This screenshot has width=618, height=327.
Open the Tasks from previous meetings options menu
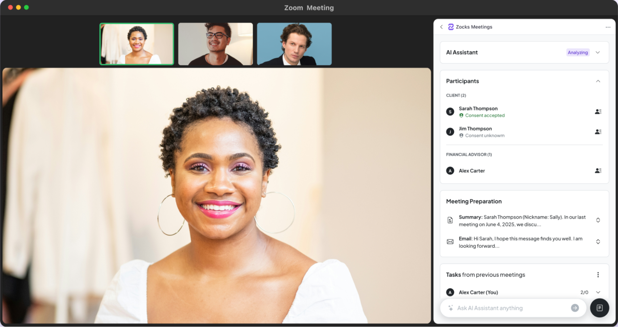pos(598,275)
